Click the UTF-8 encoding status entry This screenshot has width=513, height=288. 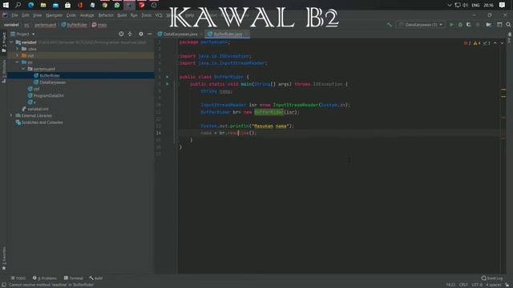477,285
